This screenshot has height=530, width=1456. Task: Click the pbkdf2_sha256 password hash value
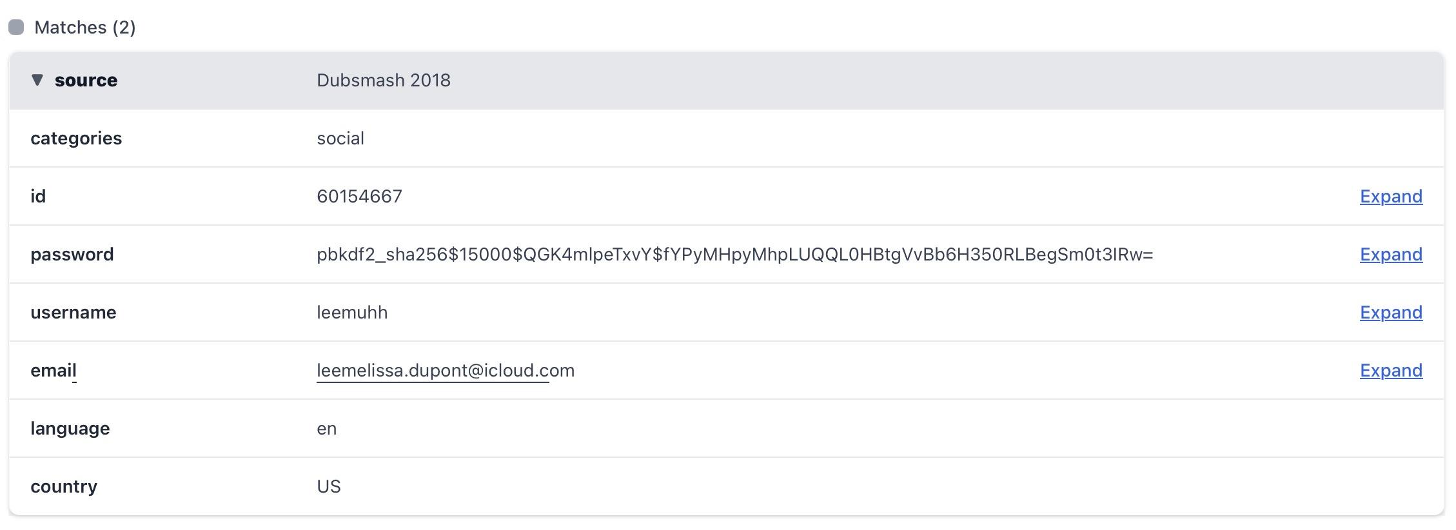click(x=734, y=254)
